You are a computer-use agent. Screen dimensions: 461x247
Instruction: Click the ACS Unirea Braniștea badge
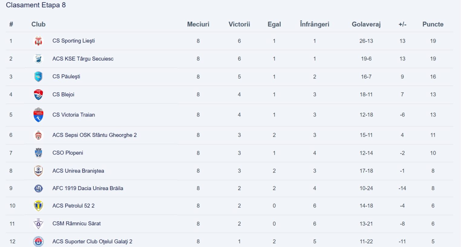tap(38, 171)
